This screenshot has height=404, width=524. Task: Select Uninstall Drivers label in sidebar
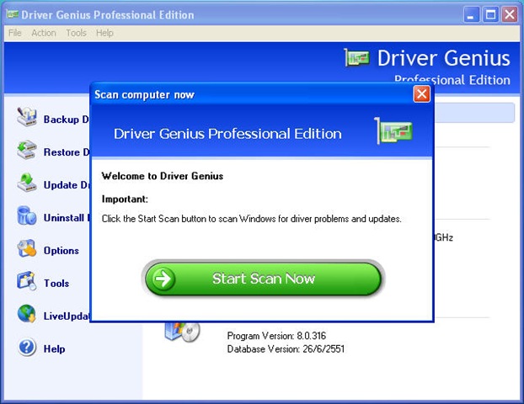(67, 218)
